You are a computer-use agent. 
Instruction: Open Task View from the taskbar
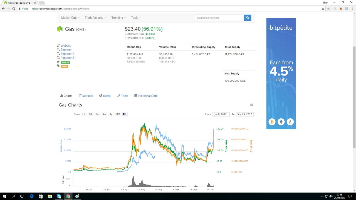tap(23, 196)
